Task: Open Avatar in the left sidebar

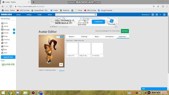Action: pos(4,36)
